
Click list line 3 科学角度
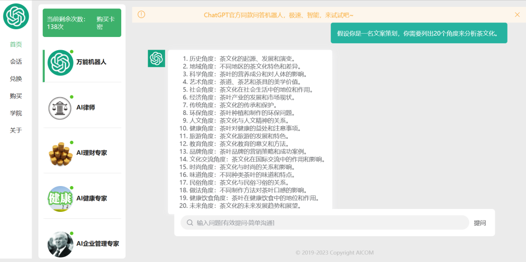tap(245, 74)
